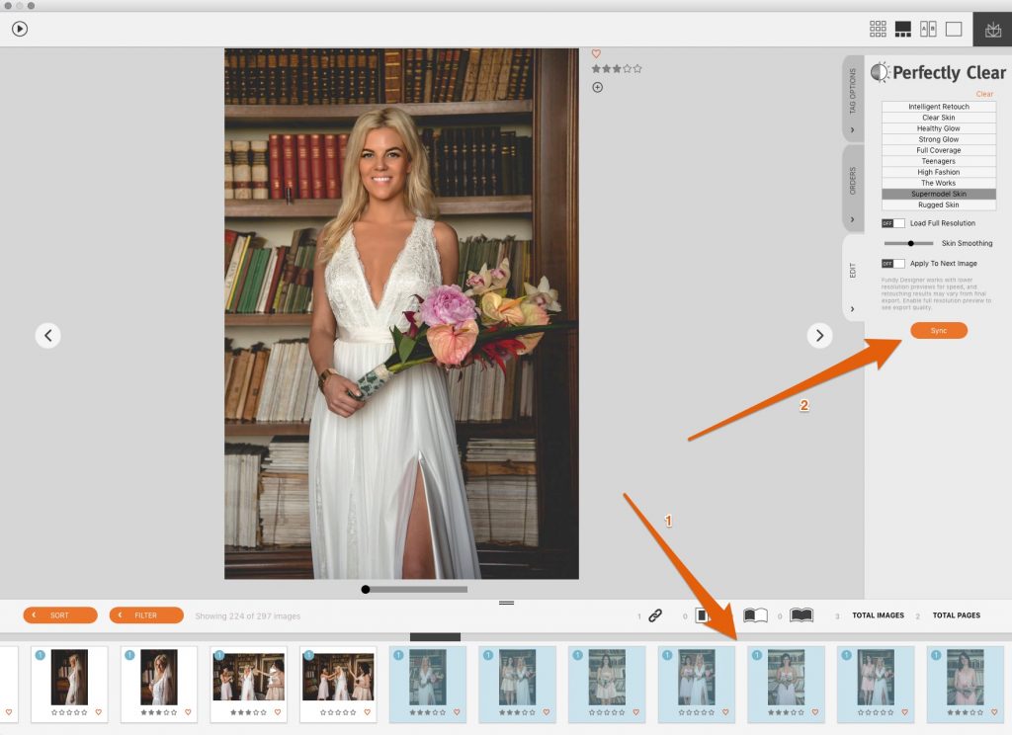Click the Clear link above presets
Viewport: 1012px width, 735px height.
coord(984,94)
